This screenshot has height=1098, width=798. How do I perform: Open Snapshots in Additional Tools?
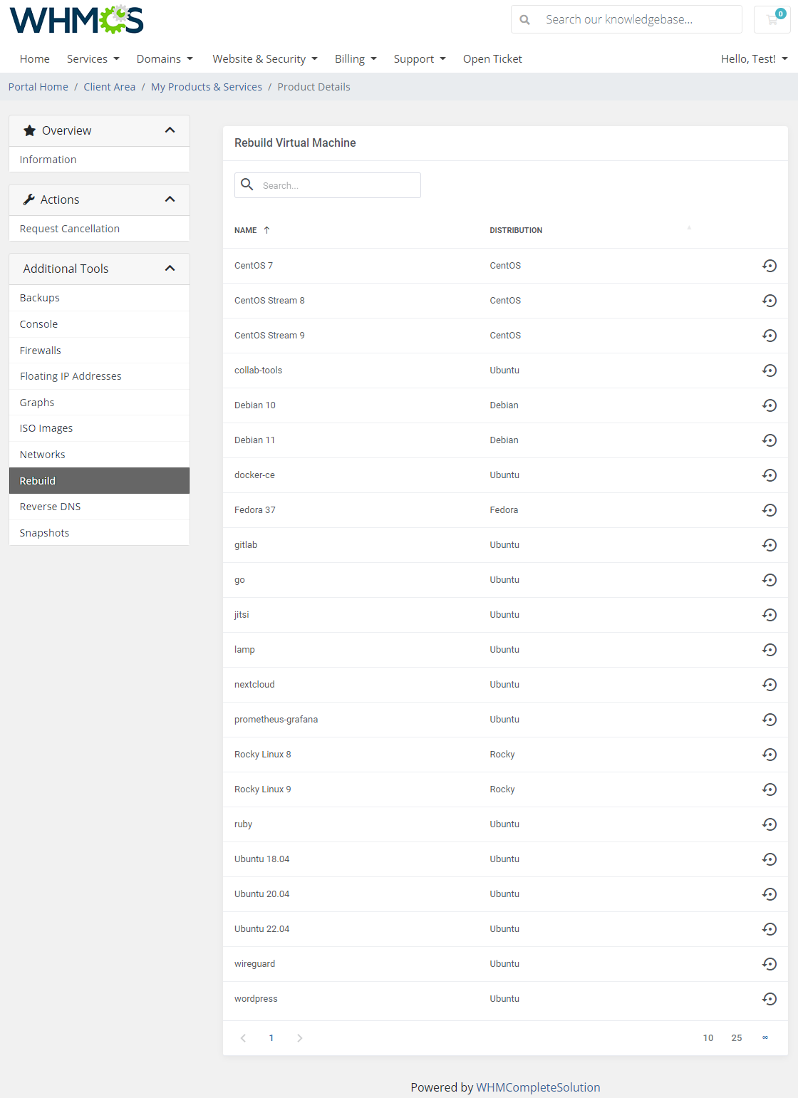99,533
